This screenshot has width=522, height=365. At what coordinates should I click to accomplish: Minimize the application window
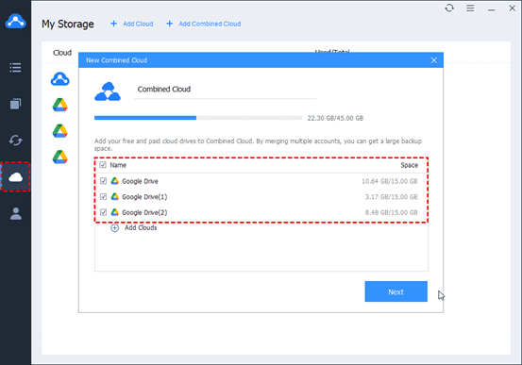coord(492,9)
